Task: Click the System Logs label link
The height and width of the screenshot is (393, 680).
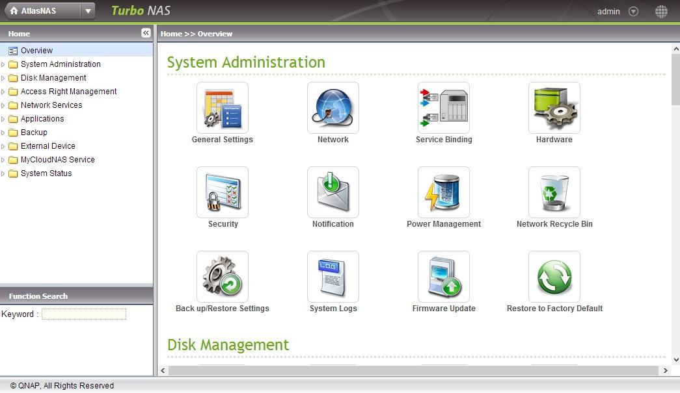Action: tap(333, 308)
